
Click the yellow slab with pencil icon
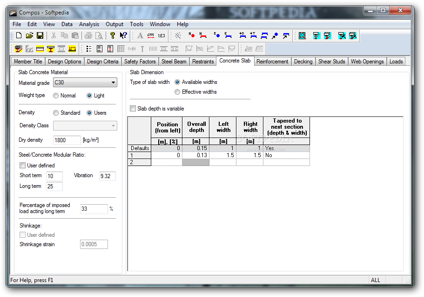click(19, 49)
